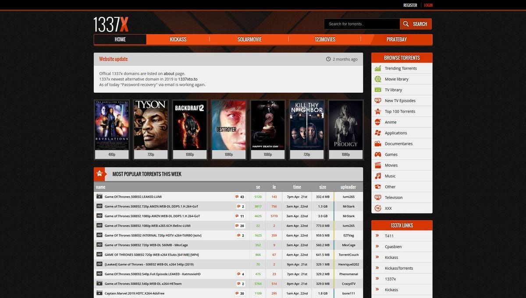Open the 1337x link in 1337X Links

[390, 279]
